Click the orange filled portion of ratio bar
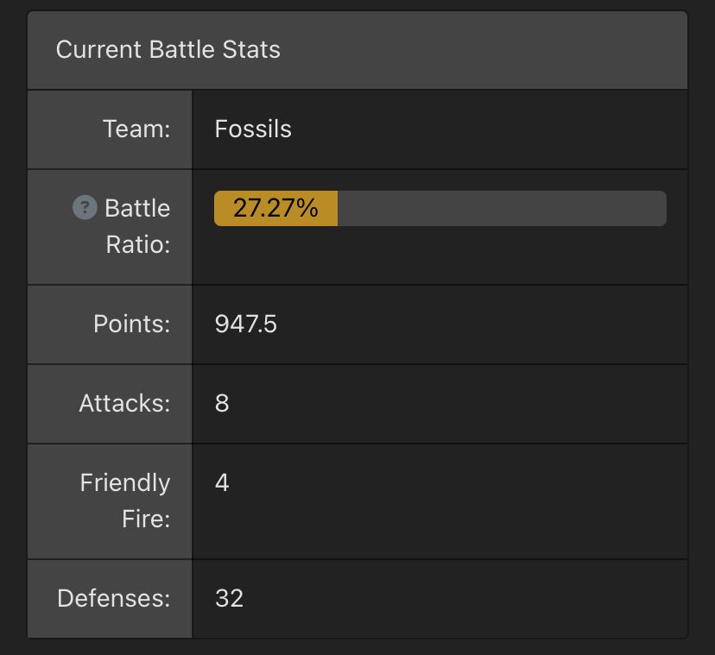This screenshot has height=655, width=715. (275, 208)
